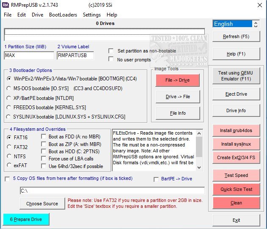
Task: Open the BootLoaders menu
Action: pos(63,15)
